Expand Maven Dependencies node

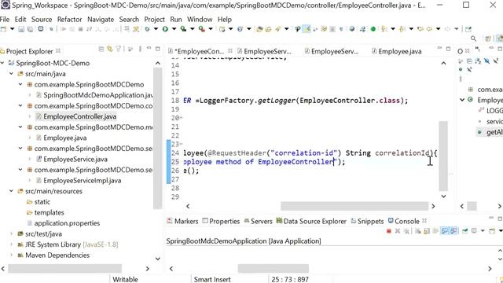[x=12, y=255]
